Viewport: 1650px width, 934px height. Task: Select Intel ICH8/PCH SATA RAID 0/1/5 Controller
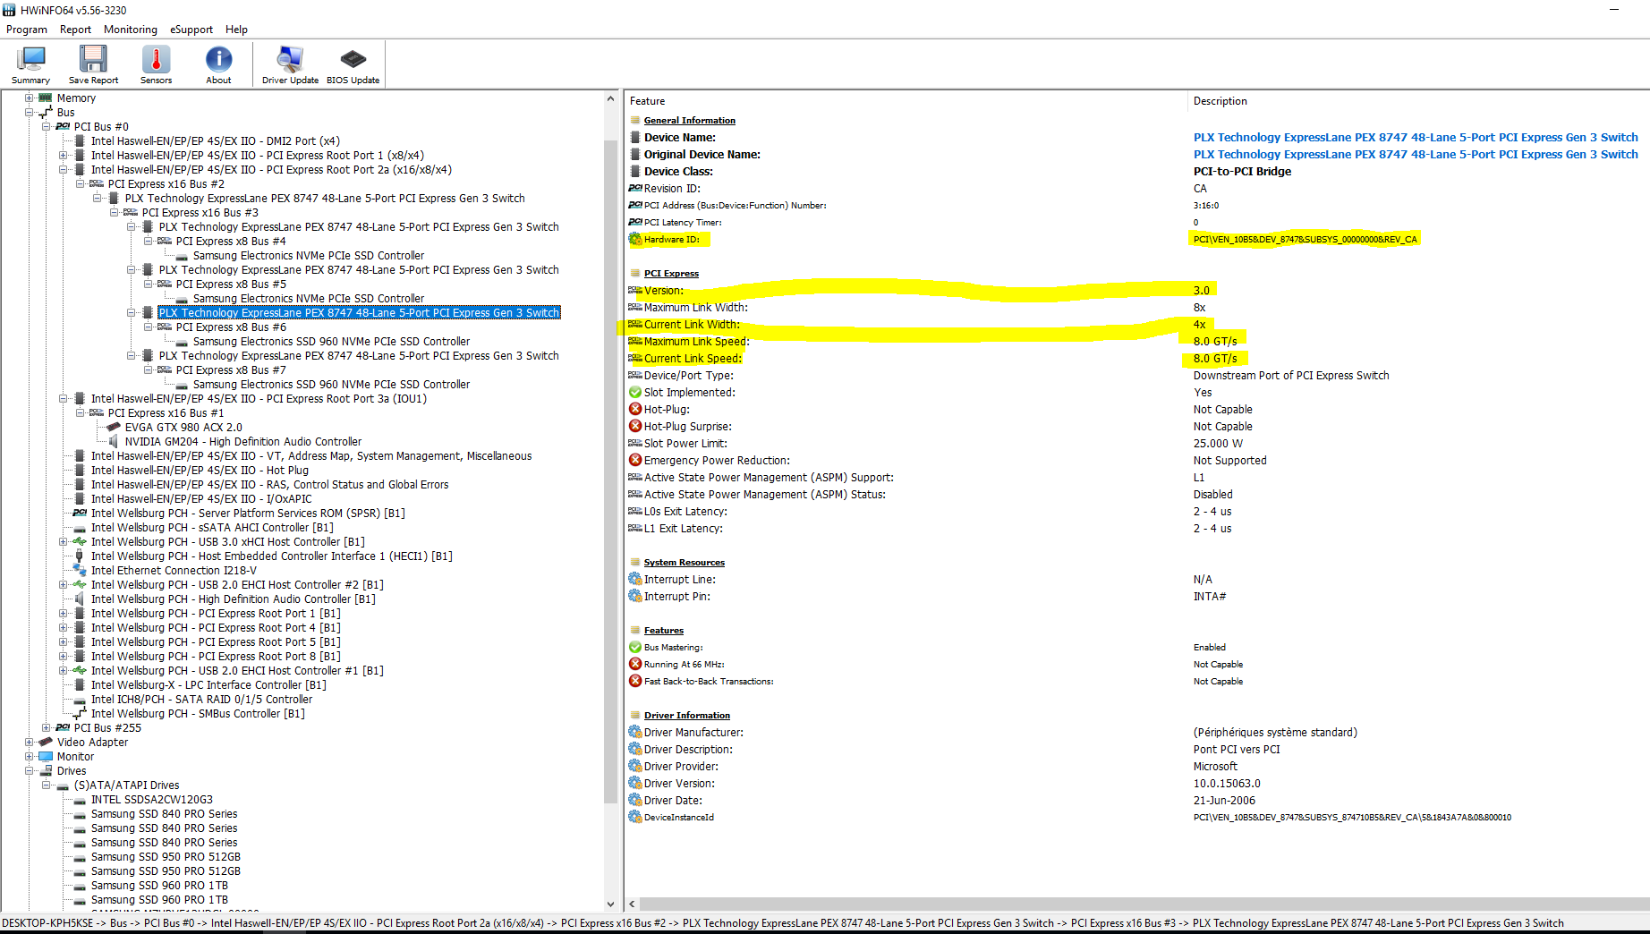201,700
